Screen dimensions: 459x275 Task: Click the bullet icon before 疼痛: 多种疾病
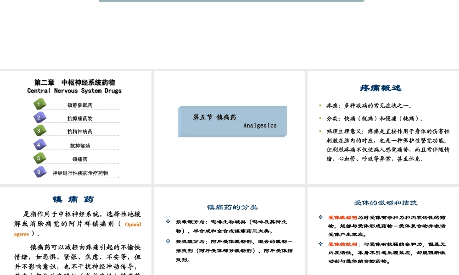(x=320, y=105)
